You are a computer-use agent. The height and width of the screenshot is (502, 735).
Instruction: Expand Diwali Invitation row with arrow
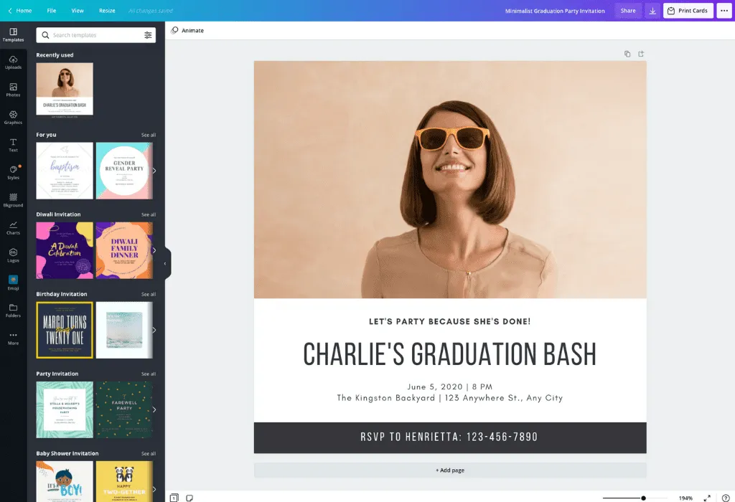click(x=154, y=250)
